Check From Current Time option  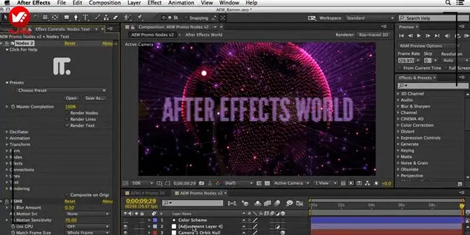click(x=401, y=68)
